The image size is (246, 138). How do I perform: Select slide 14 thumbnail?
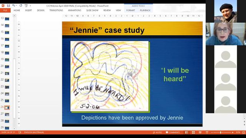(x=7, y=26)
